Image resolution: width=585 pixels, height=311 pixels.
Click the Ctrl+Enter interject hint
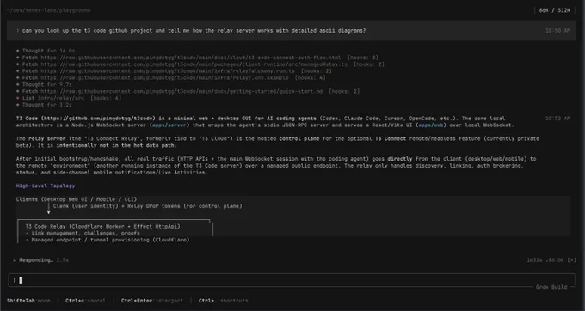tap(152, 301)
